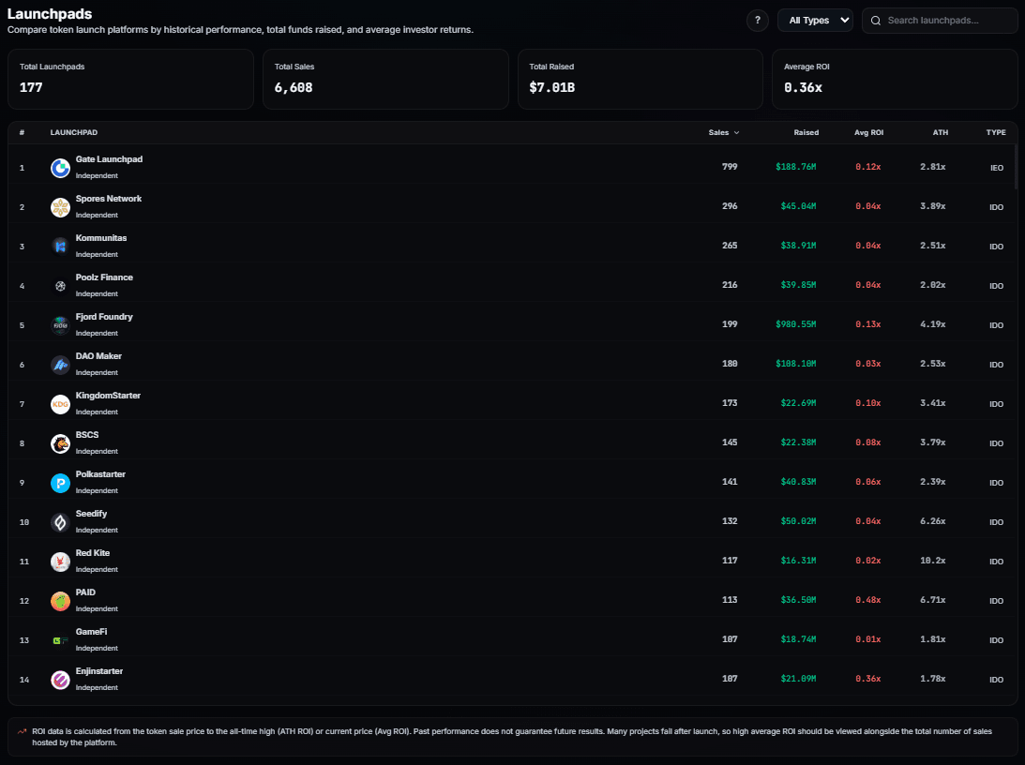Click the $22.38M raised value for BSCS
This screenshot has height=765, width=1025.
798,442
